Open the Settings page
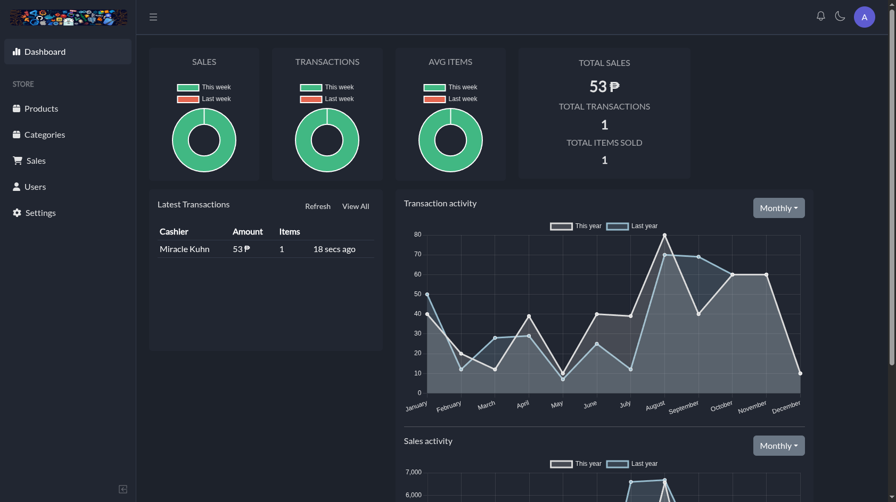The height and width of the screenshot is (502, 896). pos(68,213)
